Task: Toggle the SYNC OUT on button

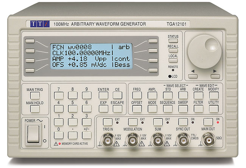Action: pos(184,122)
